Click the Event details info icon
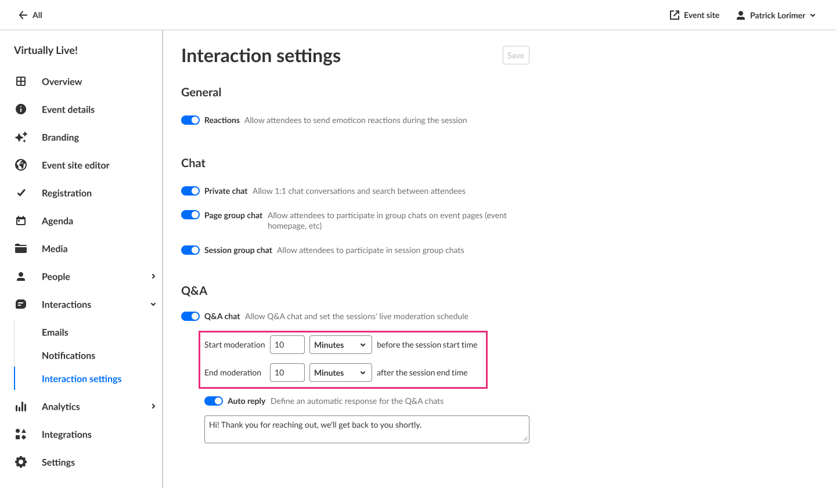The height and width of the screenshot is (488, 836). (x=21, y=109)
